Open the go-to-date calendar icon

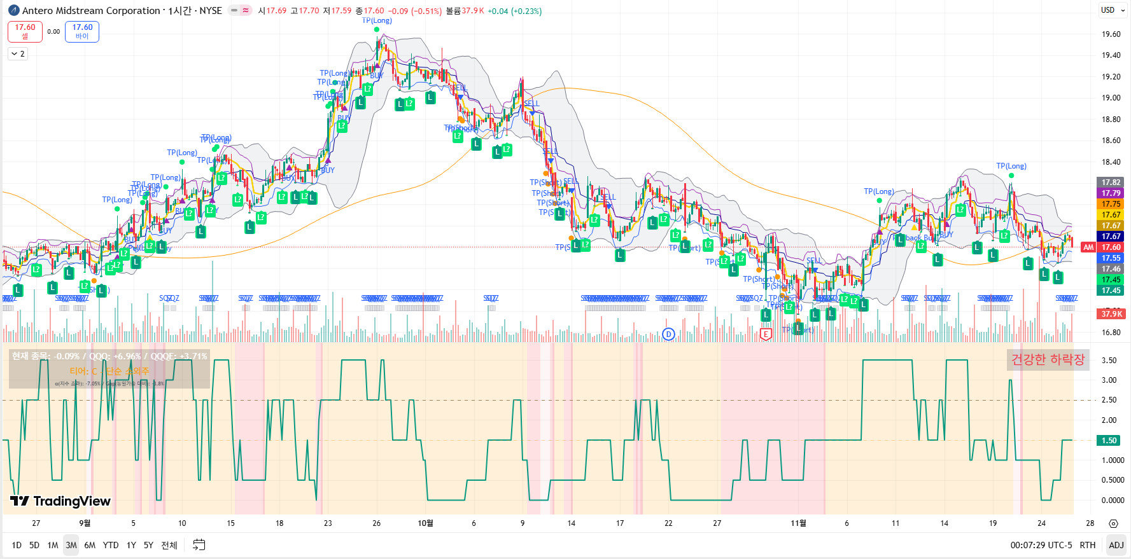[199, 545]
